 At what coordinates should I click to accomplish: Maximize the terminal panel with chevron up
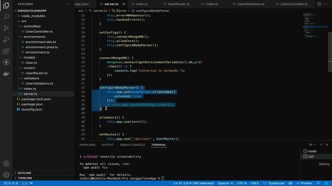point(321,145)
